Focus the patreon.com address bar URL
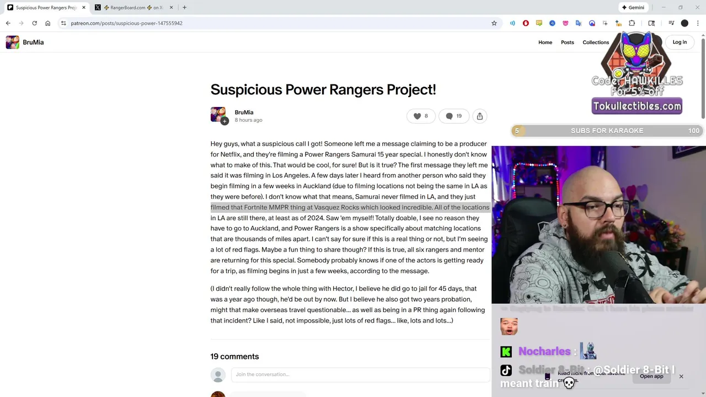 (126, 23)
